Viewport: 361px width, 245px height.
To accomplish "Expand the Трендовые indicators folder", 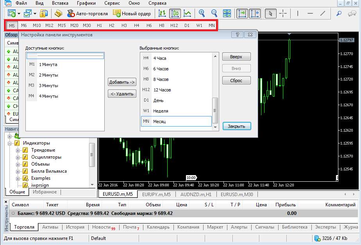I will (18, 150).
